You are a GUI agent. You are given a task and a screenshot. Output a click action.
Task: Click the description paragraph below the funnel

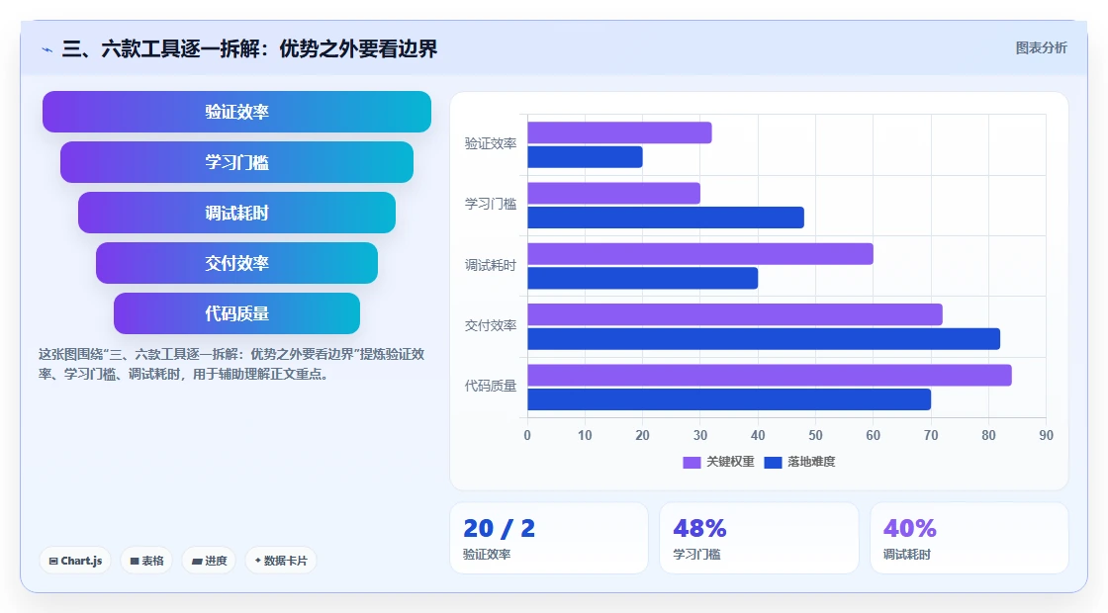point(231,365)
